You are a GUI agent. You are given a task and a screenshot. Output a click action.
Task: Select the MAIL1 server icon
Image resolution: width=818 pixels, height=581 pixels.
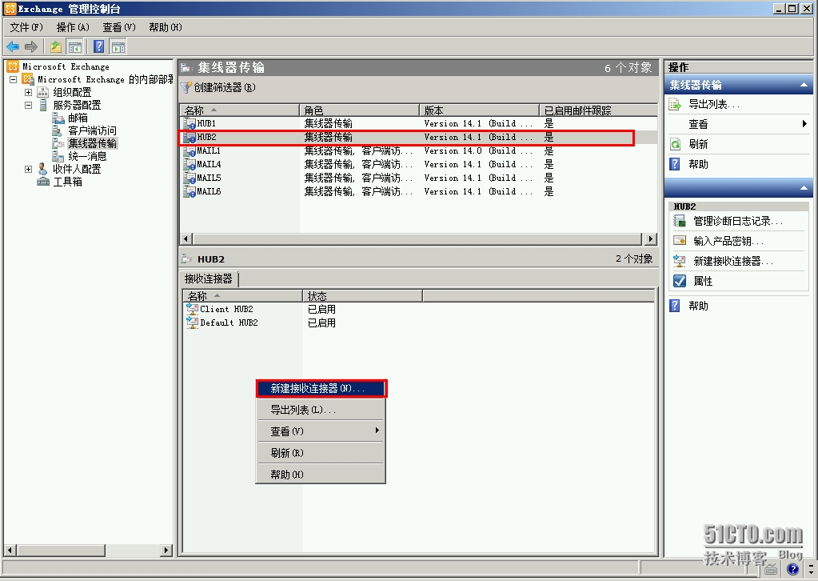[x=189, y=151]
